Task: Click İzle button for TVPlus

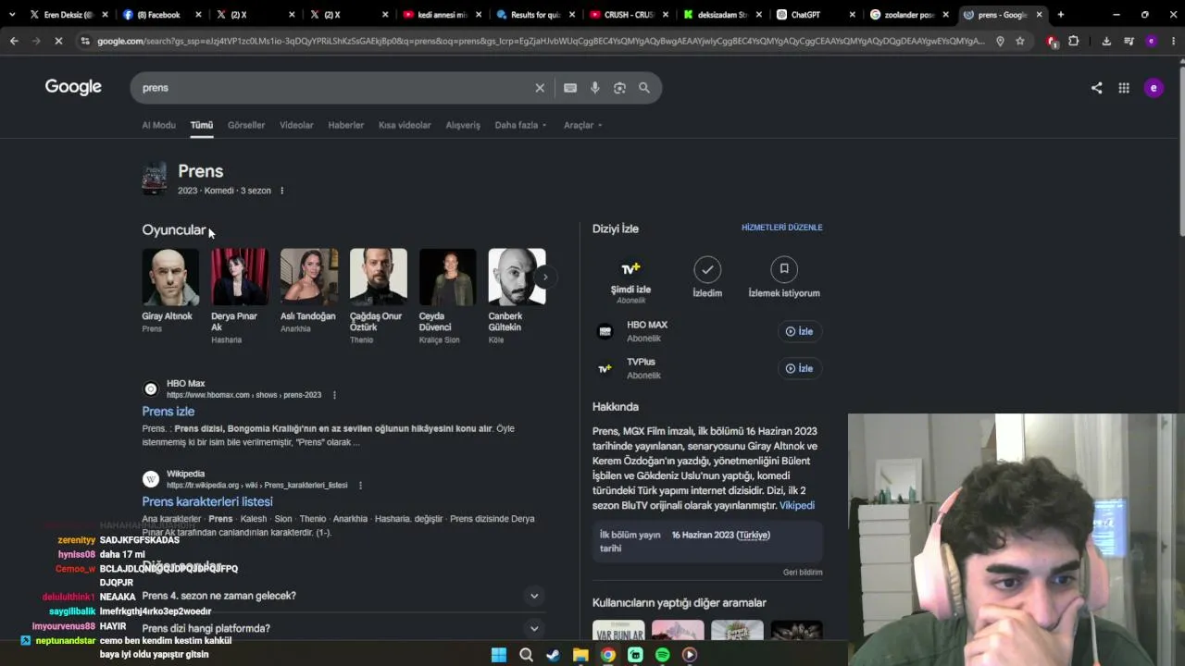Action: click(x=799, y=368)
